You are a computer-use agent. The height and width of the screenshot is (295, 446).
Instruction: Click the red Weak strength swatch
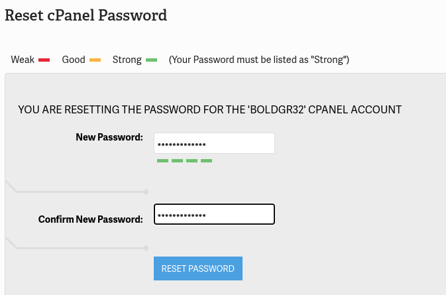tap(44, 60)
